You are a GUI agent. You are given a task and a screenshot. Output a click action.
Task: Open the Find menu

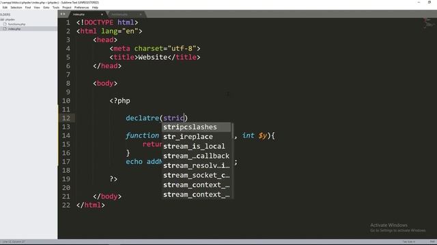(28, 7)
